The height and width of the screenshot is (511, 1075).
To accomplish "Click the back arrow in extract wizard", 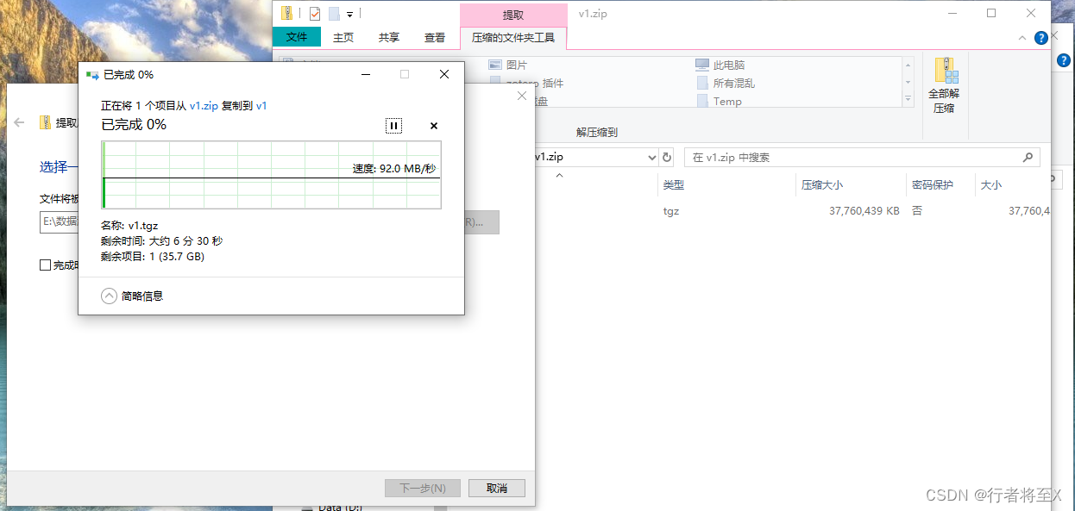I will (18, 122).
